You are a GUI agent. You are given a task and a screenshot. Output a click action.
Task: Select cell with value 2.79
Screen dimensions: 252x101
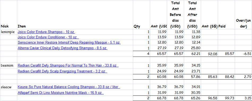pyautogui.click(x=243, y=77)
